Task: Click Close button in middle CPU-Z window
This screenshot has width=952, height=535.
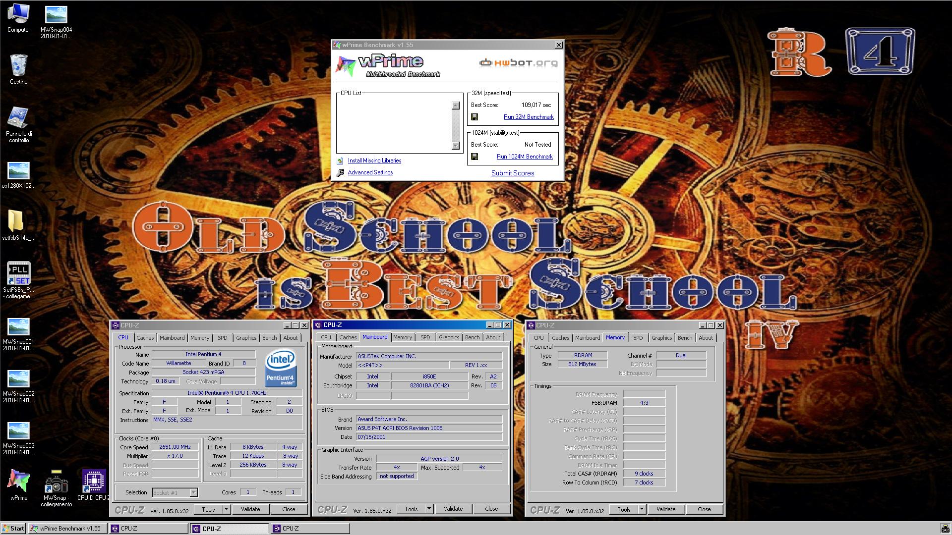Action: tap(491, 509)
